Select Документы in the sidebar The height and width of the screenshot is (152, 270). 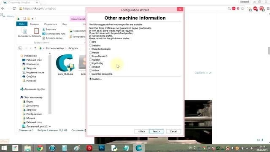click(31, 106)
